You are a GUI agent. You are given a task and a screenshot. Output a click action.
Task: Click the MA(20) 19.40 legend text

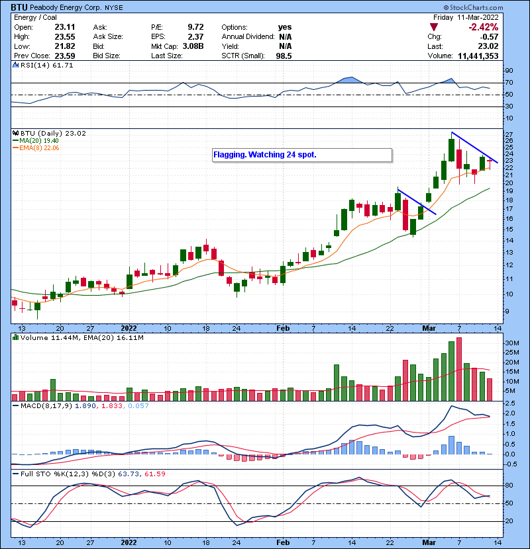pyautogui.click(x=39, y=141)
